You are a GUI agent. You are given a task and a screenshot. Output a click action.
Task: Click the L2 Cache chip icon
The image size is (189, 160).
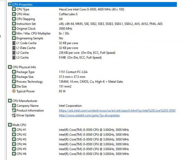(14, 53)
